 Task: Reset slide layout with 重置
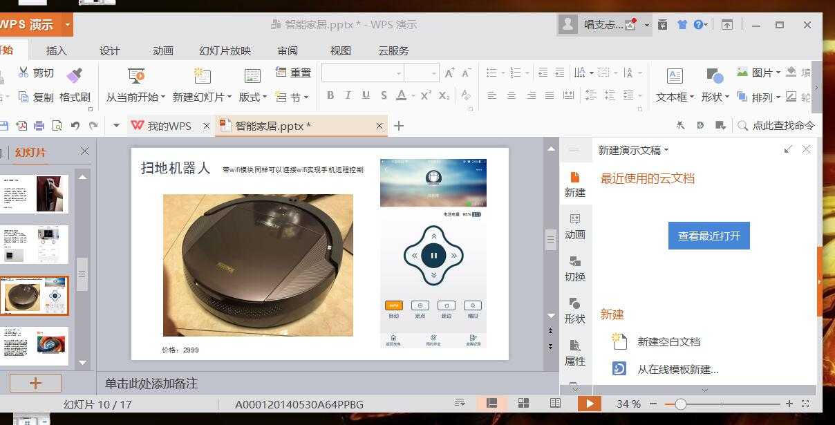(x=293, y=73)
